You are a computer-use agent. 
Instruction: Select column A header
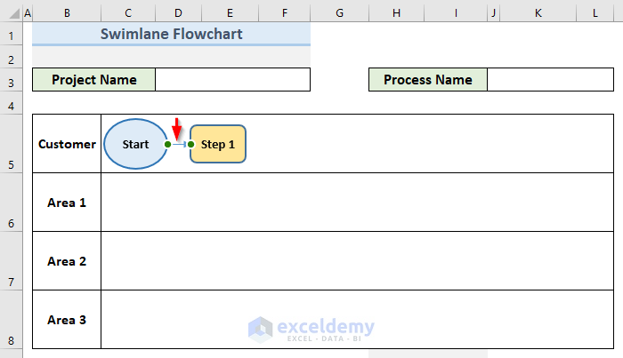28,13
